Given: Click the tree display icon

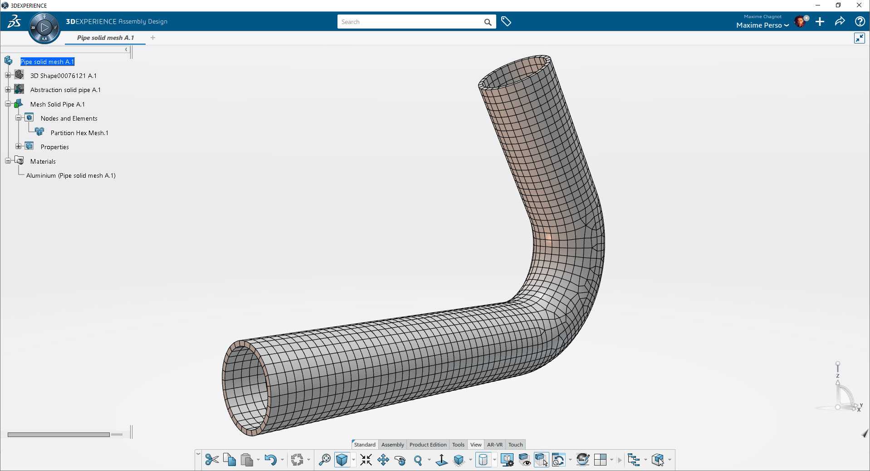Looking at the screenshot, I should (x=634, y=460).
